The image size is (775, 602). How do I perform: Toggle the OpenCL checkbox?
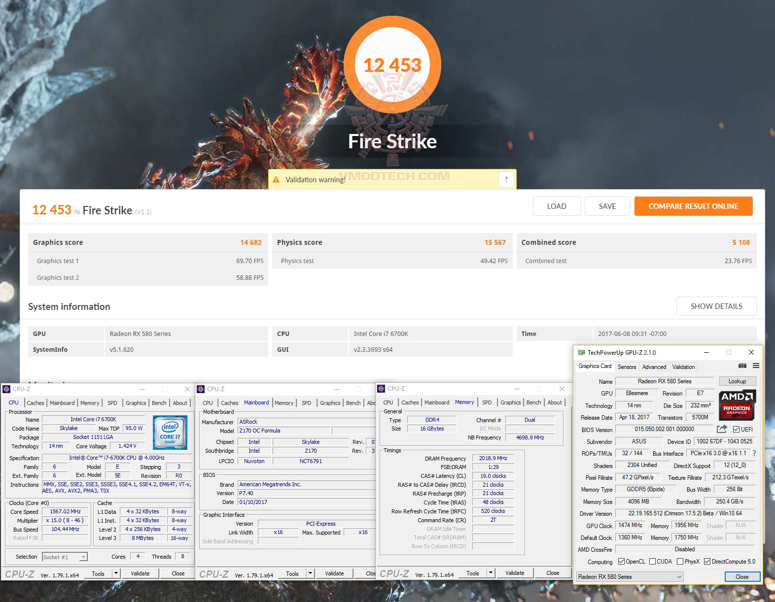tap(621, 562)
